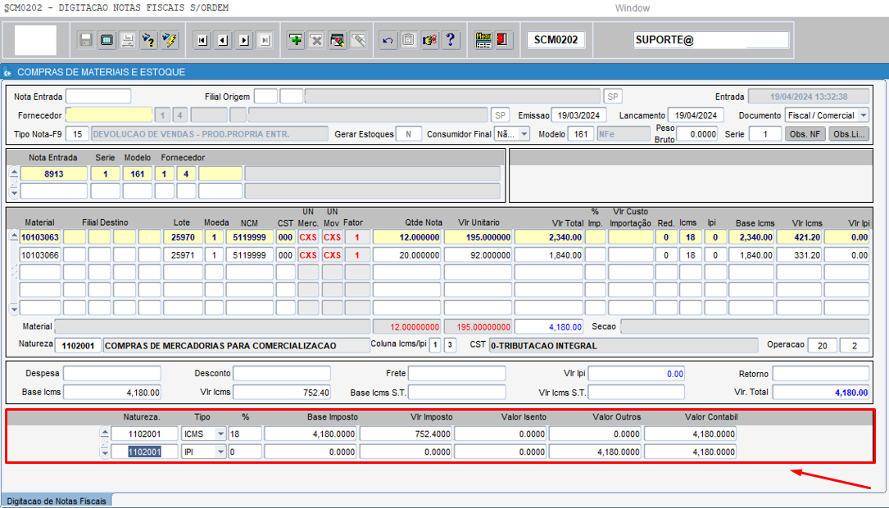889x508 pixels.
Task: Open the Window menu
Action: click(633, 8)
